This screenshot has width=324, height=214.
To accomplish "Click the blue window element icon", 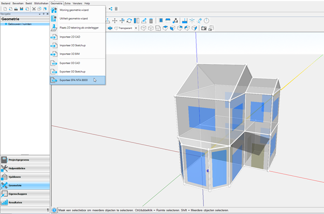I will 161,20.
